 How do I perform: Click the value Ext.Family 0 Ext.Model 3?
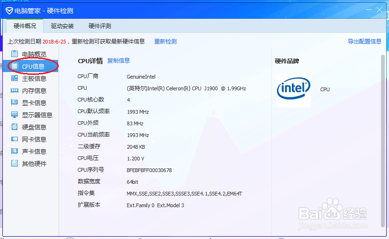coord(155,205)
